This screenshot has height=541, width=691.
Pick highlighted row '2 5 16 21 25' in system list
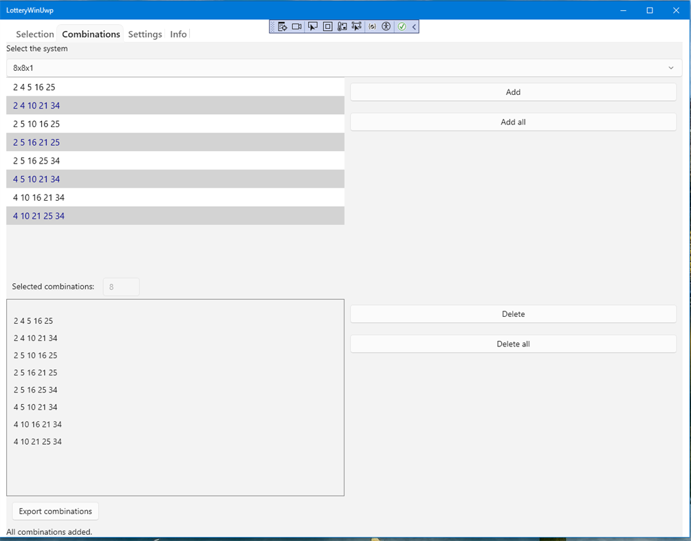tap(175, 142)
